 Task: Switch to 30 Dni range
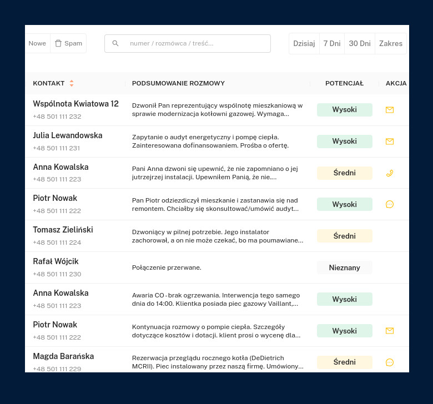pyautogui.click(x=360, y=43)
